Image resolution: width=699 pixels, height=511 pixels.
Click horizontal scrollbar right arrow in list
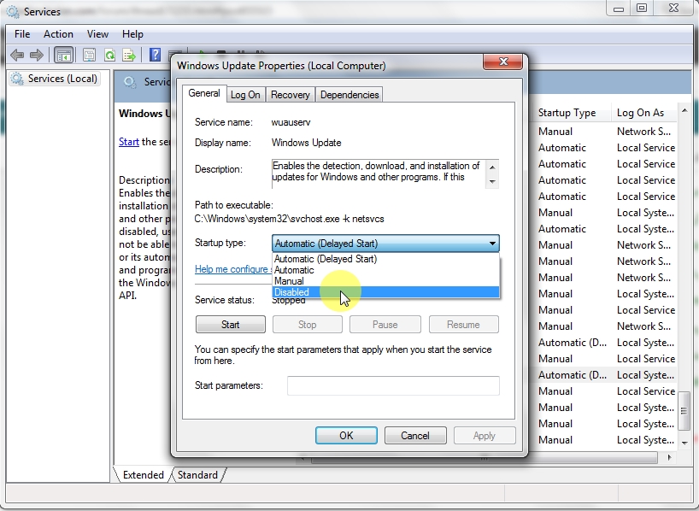coord(670,457)
